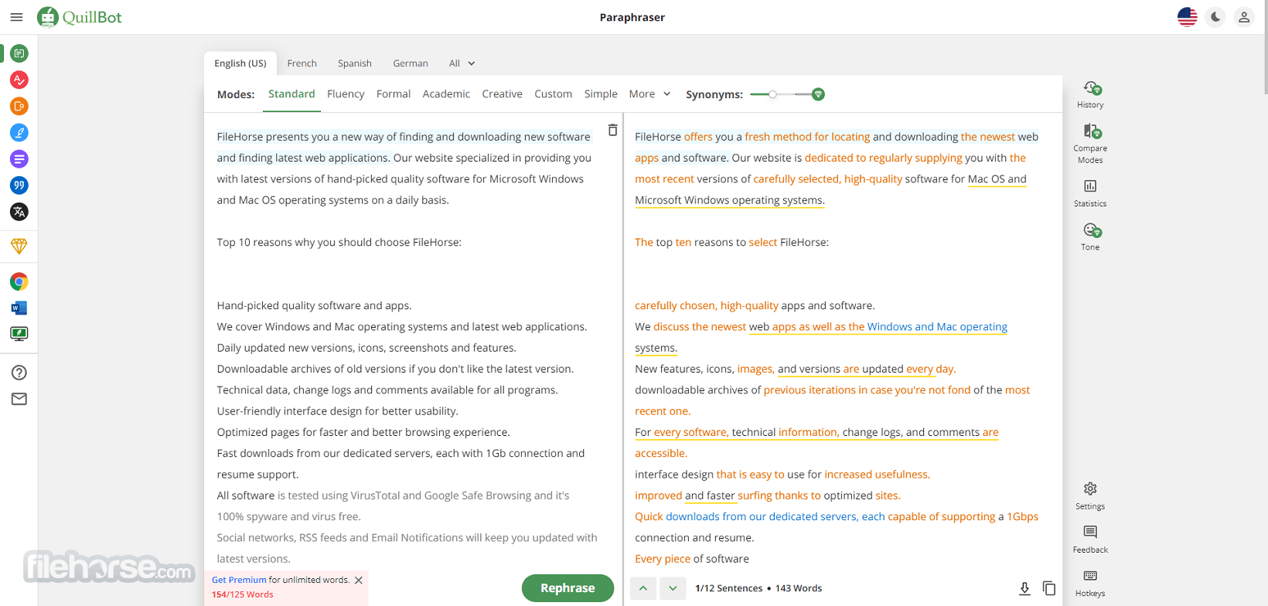Click inside the input text area
The height and width of the screenshot is (606, 1268).
pos(408,348)
